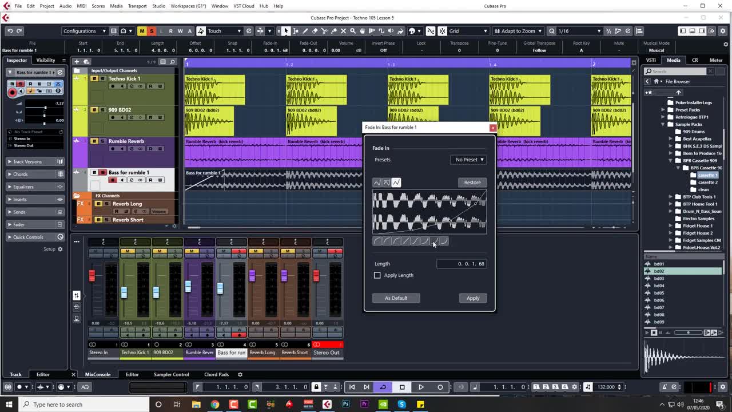This screenshot has height=412, width=732.
Task: Open the Transport menu
Action: coord(137,6)
